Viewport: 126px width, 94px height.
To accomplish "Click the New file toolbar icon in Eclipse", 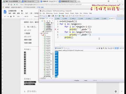I will [x=40, y=16].
